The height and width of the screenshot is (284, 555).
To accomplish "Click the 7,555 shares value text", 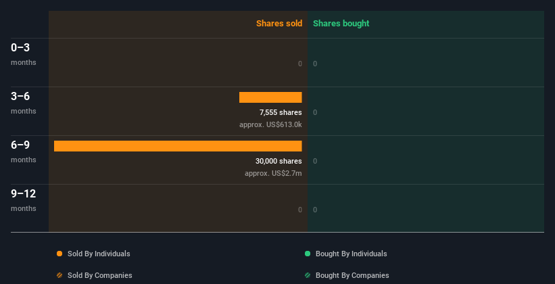I will pos(281,112).
